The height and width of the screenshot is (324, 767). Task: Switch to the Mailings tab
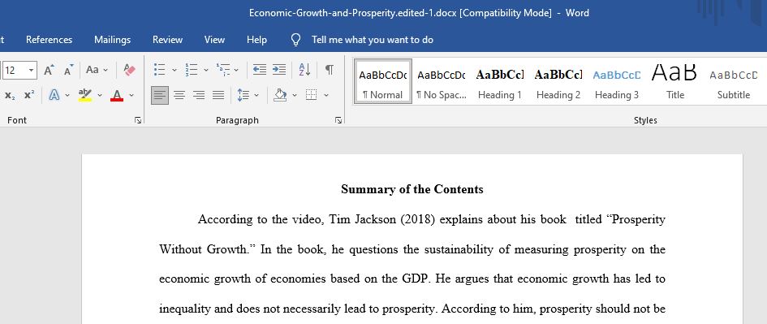click(x=113, y=40)
